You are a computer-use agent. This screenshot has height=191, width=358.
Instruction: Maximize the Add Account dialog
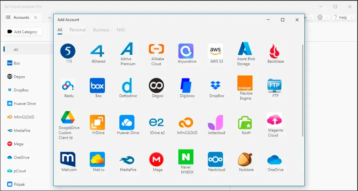282,20
